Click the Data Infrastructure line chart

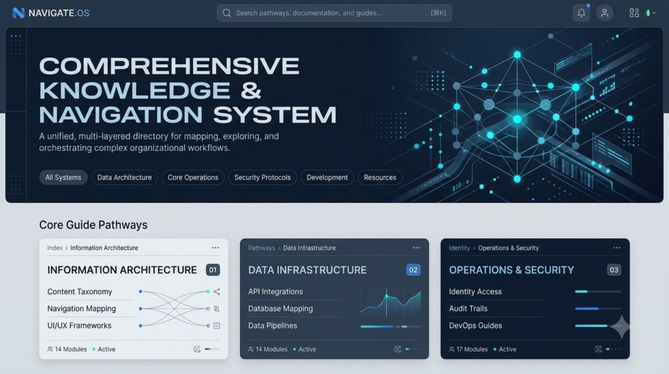click(390, 302)
